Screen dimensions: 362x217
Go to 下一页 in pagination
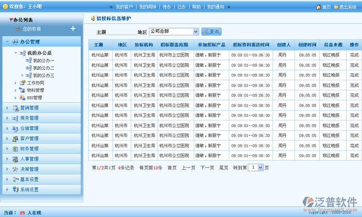pyautogui.click(x=207, y=168)
